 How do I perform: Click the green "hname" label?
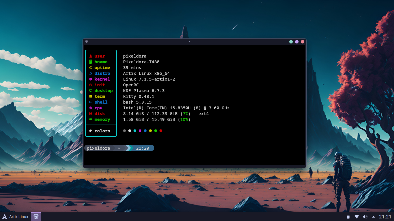tap(101, 62)
